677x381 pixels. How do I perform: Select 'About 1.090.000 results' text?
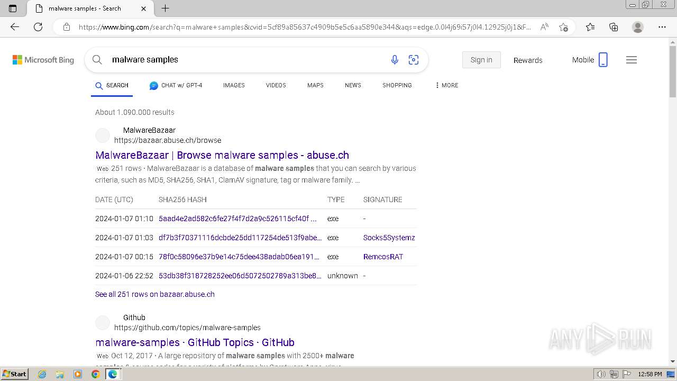tap(135, 112)
